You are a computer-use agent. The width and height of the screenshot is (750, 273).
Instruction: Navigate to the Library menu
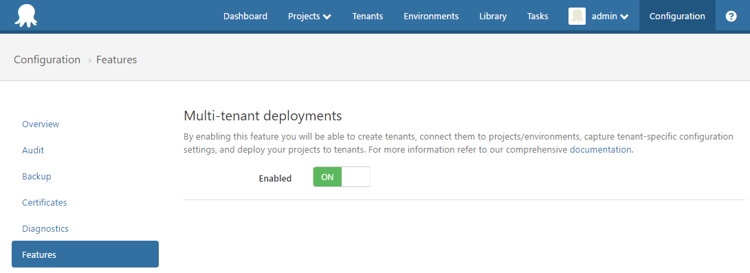[493, 17]
